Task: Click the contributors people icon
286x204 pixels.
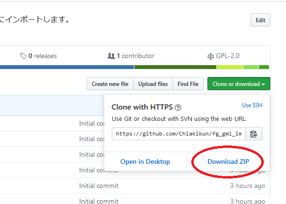Action: 111,56
